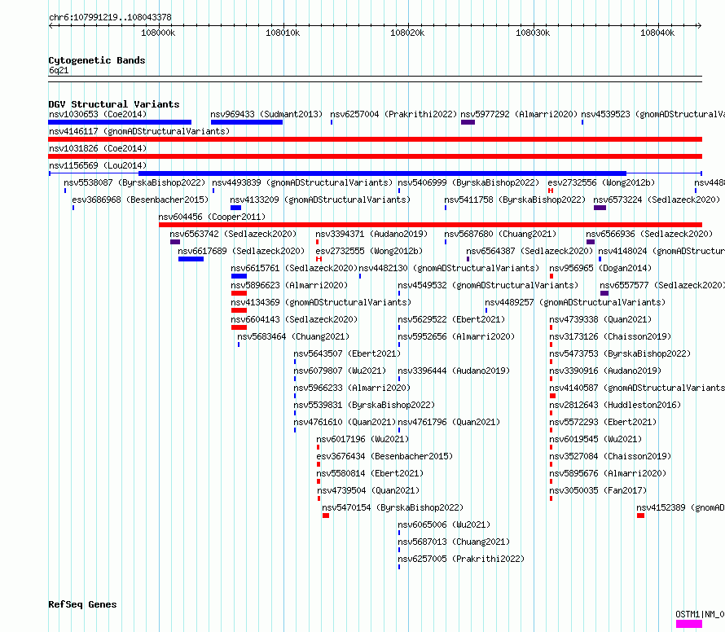The height and width of the screenshot is (632, 725).
Task: Open variant nsv2812643 (Huddleston2016)
Action: [x=615, y=405]
